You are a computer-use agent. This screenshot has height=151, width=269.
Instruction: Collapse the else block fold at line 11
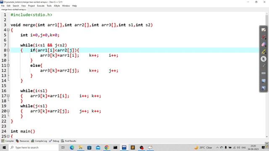point(8,65)
